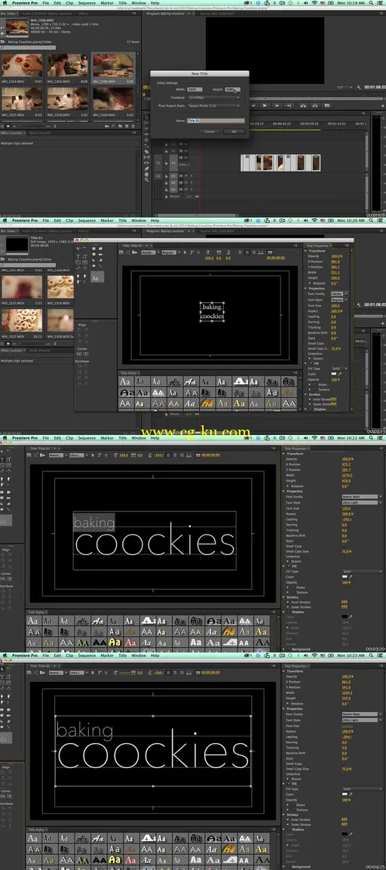
Task: Solo track A2 with its S button
Action: click(191, 182)
